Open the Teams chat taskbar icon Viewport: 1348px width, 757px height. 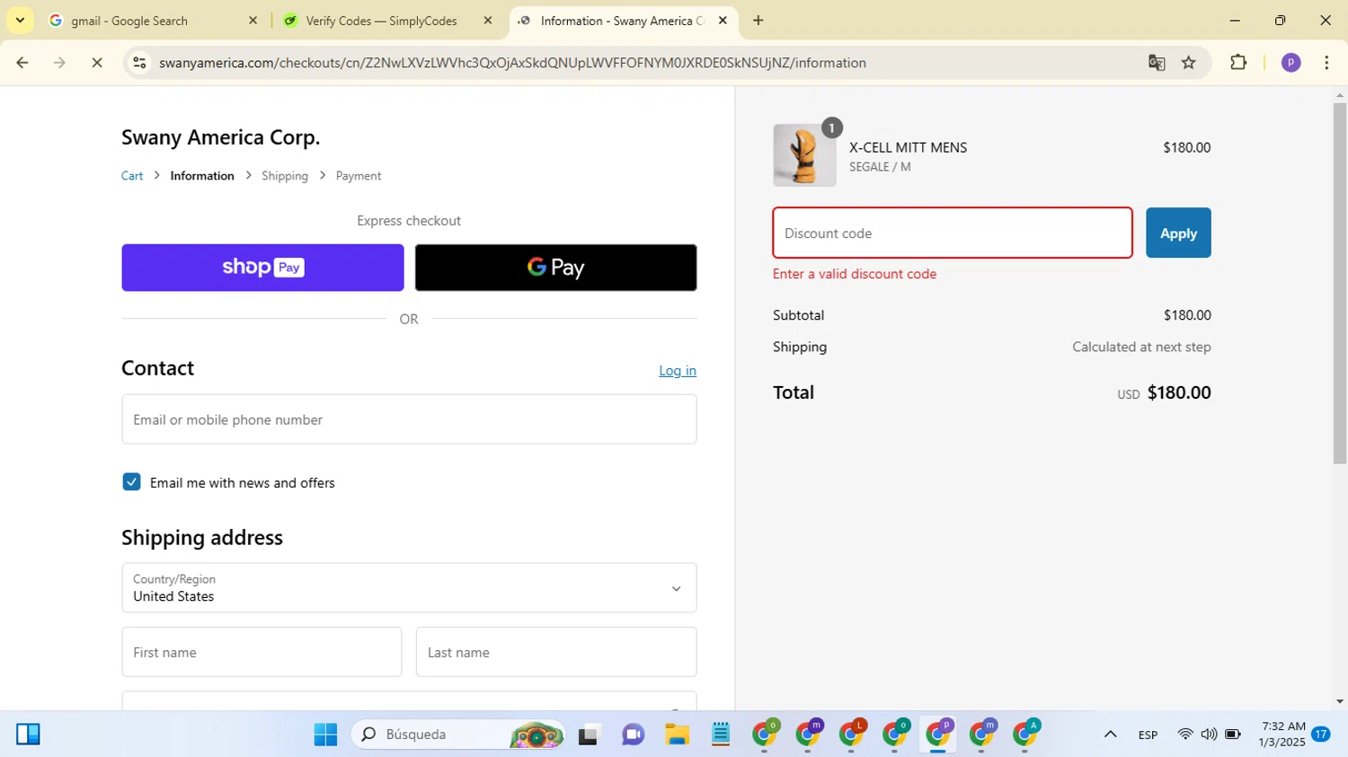[x=633, y=735]
